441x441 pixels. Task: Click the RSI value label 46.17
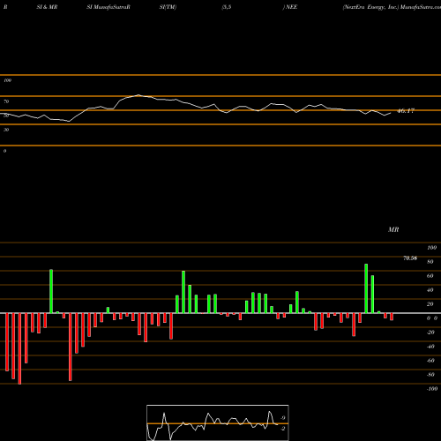[406, 111]
